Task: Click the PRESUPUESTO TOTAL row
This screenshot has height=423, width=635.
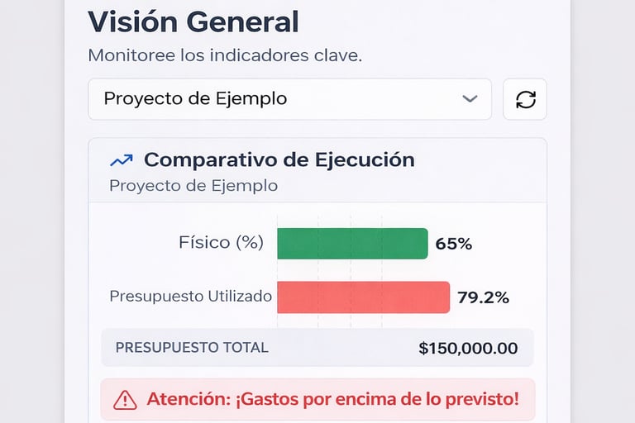Action: (x=317, y=348)
